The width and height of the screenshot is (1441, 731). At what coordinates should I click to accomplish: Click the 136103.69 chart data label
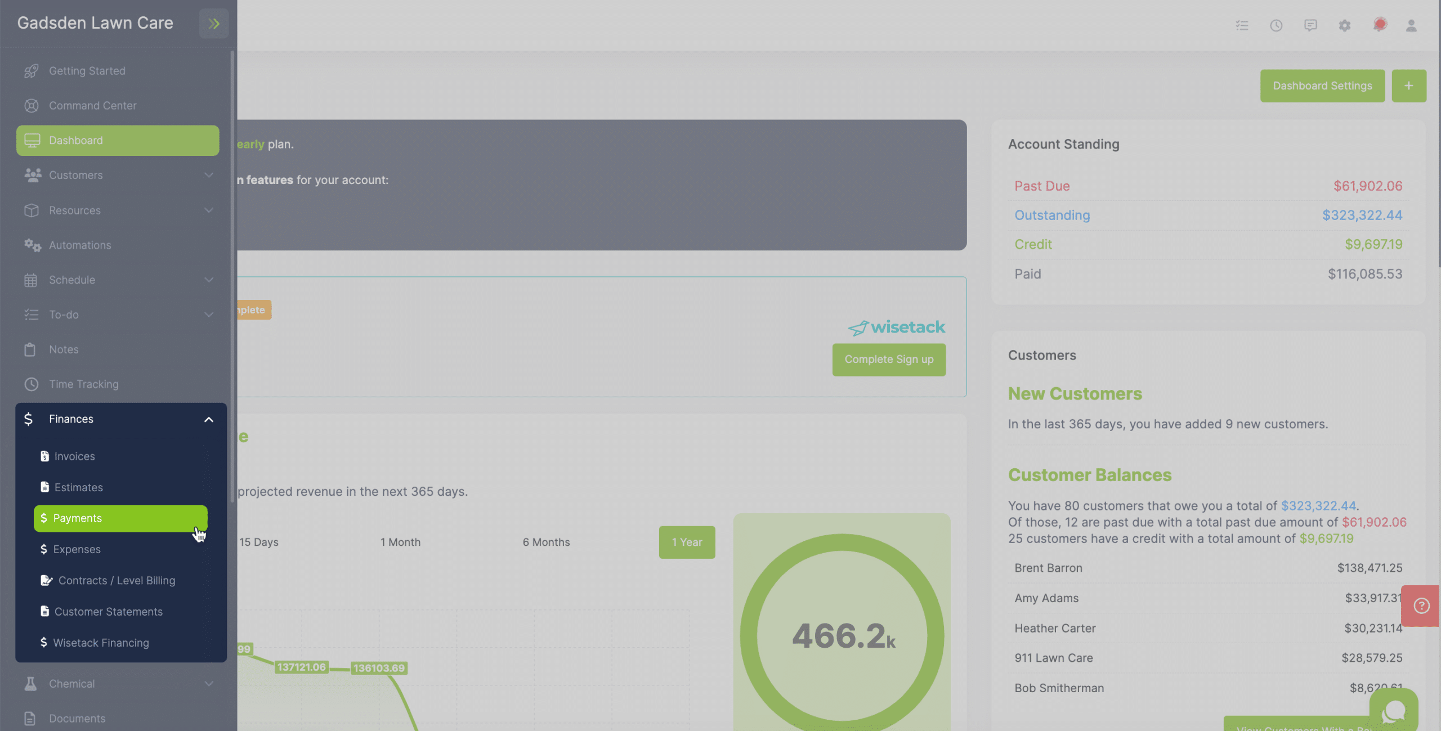pos(379,669)
